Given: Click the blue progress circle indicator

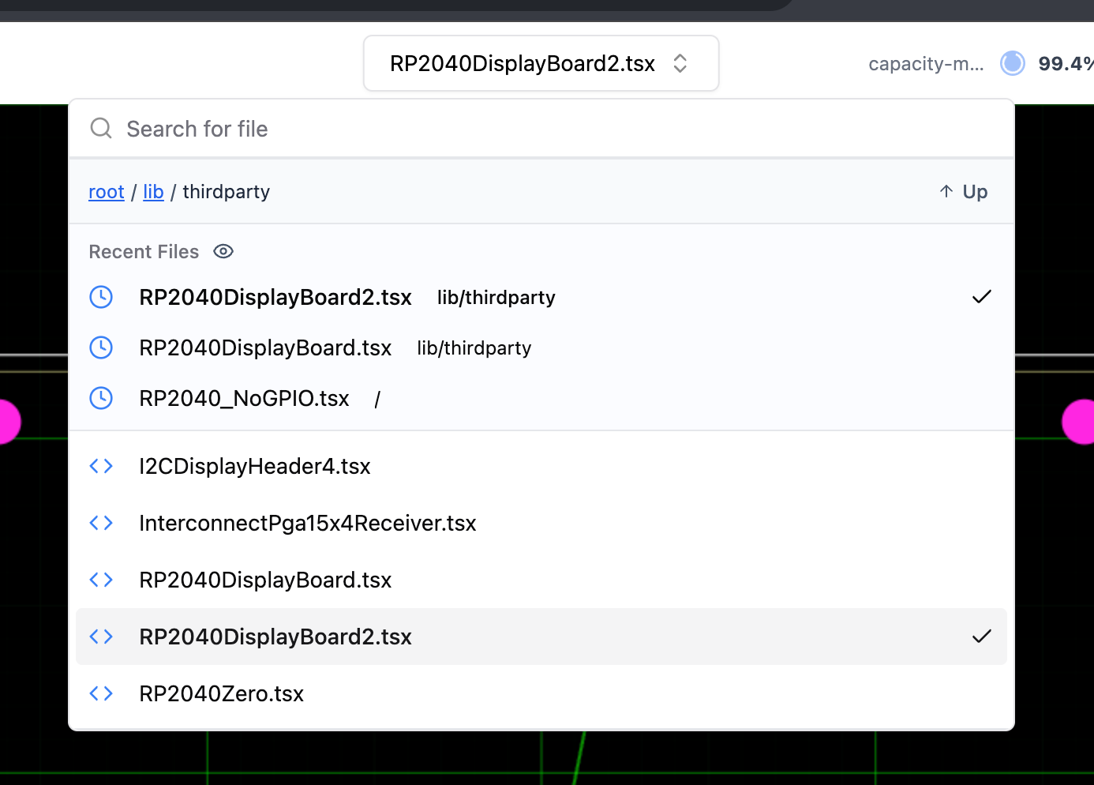Looking at the screenshot, I should 1013,63.
